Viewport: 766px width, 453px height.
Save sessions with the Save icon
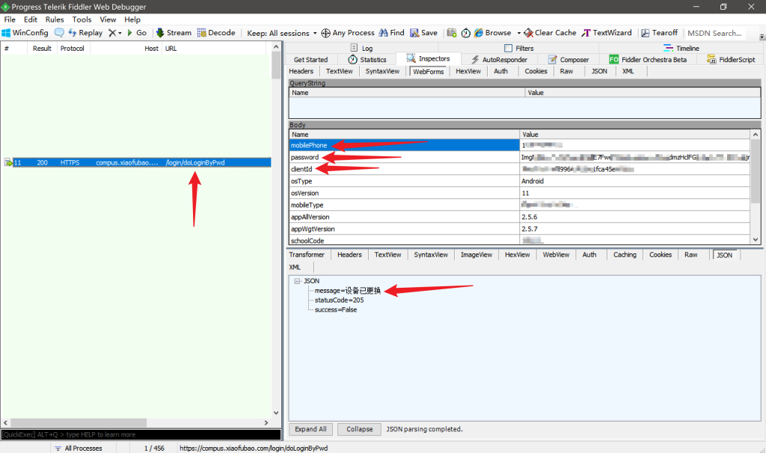[x=423, y=33]
